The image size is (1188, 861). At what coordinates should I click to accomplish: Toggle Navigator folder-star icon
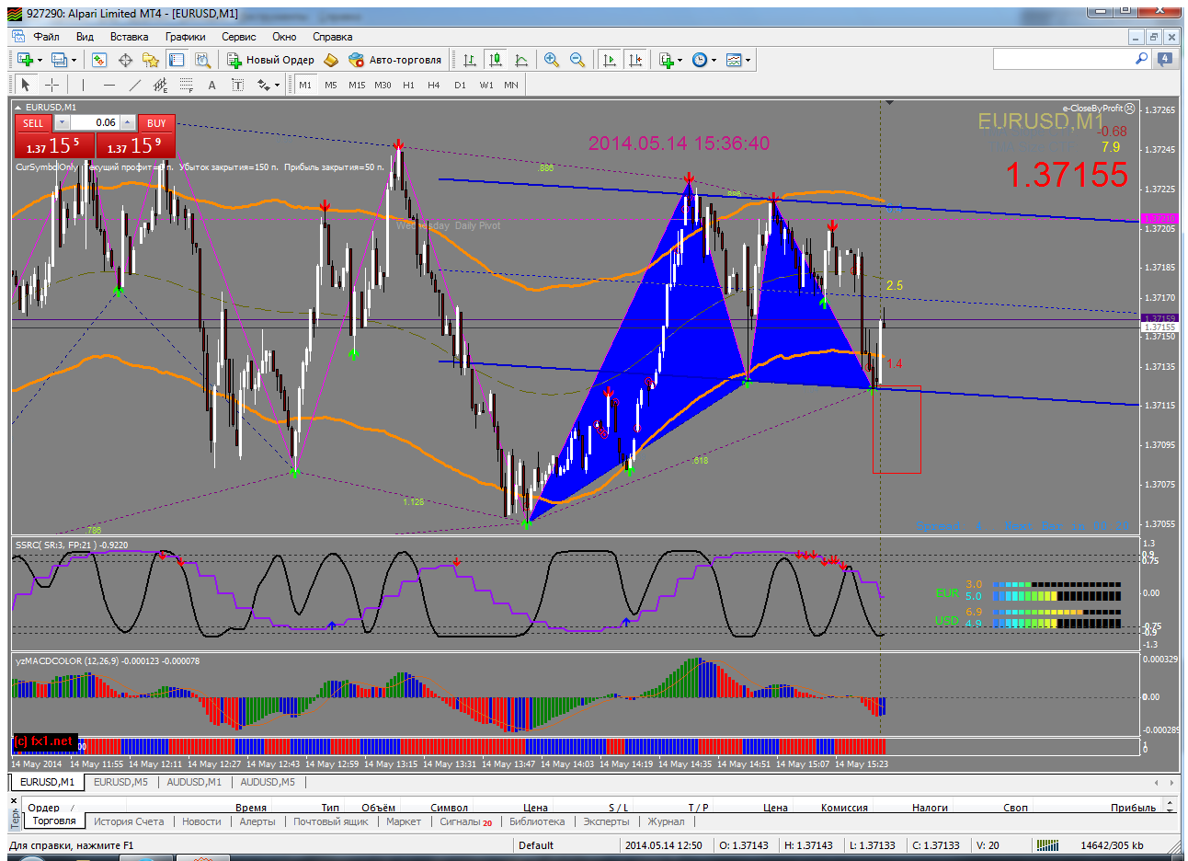151,60
